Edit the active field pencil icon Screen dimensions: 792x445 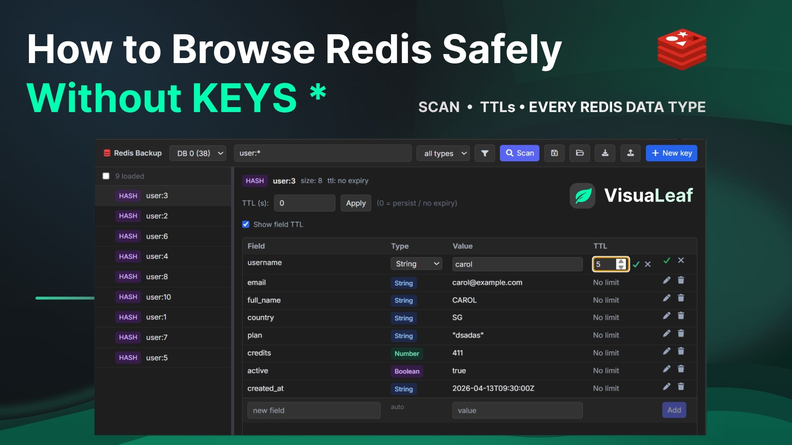click(x=667, y=369)
